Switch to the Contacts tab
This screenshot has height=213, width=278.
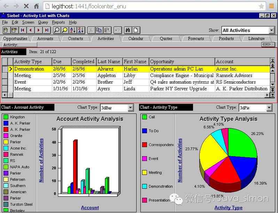(x=76, y=38)
